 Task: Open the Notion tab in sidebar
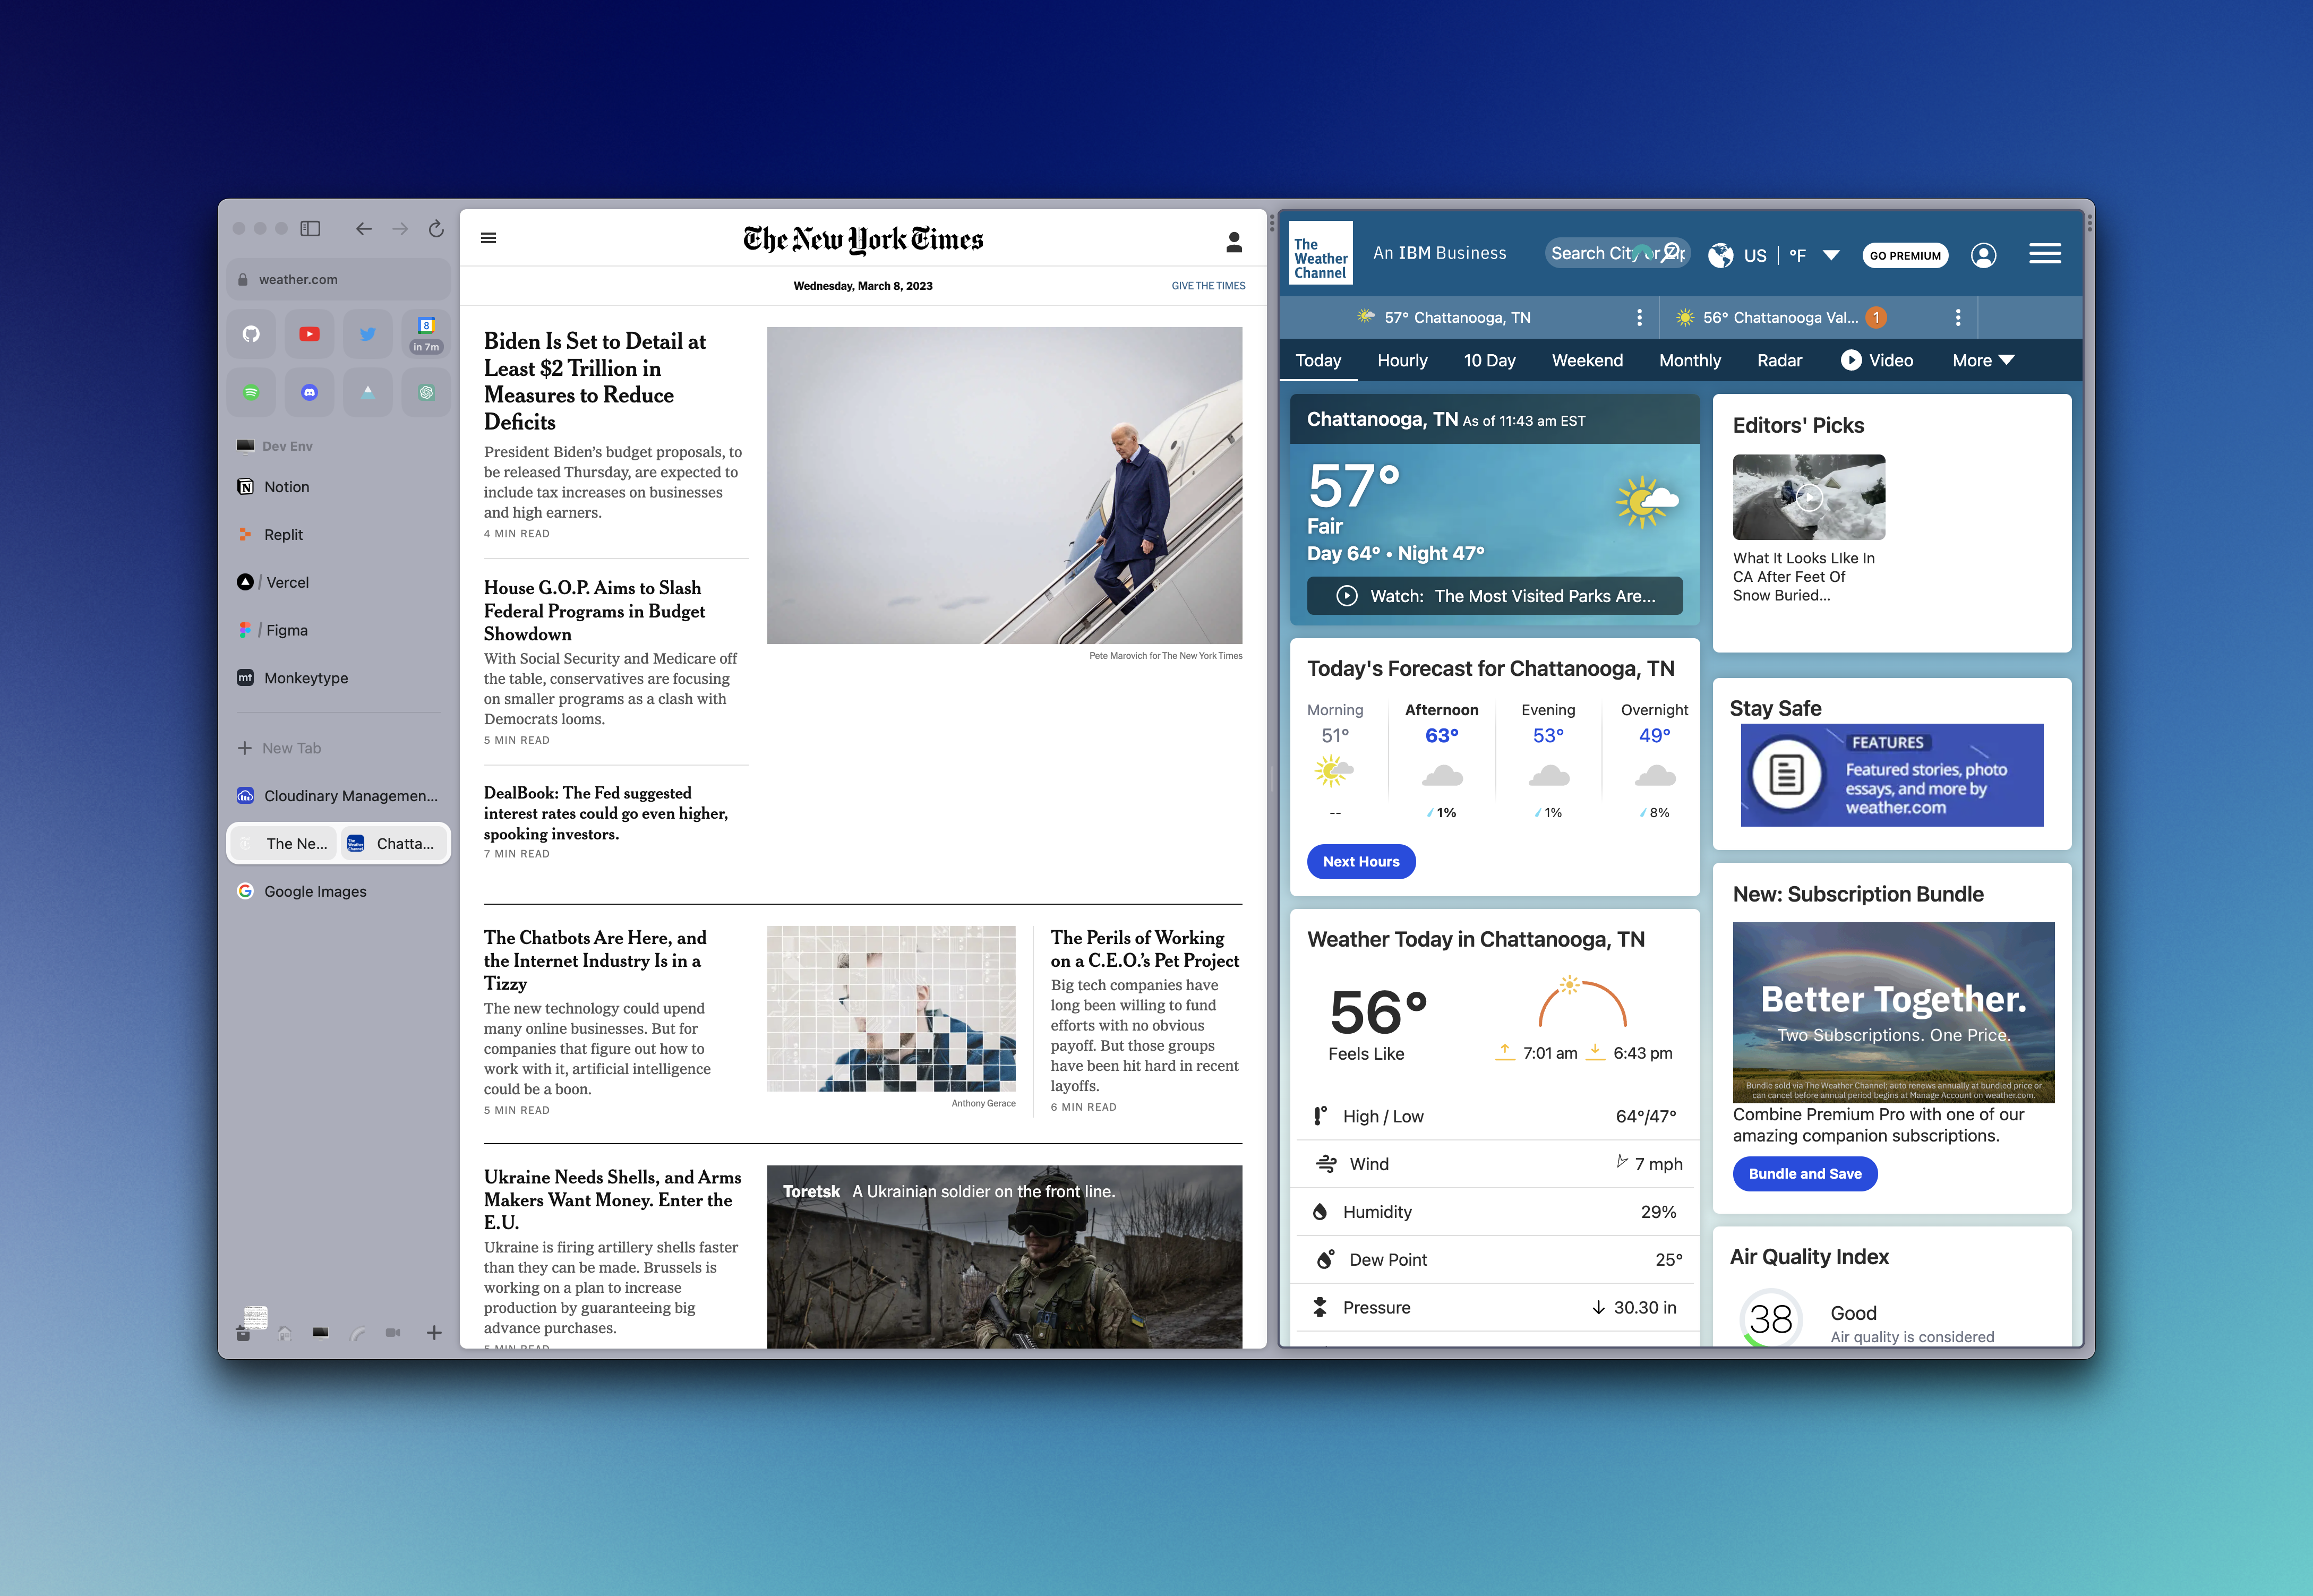click(339, 487)
